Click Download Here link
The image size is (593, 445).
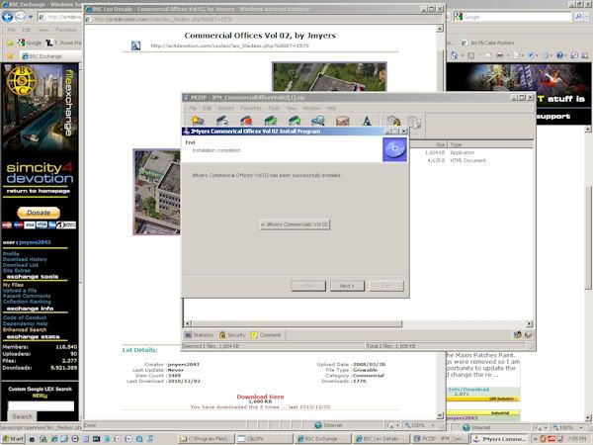(260, 397)
